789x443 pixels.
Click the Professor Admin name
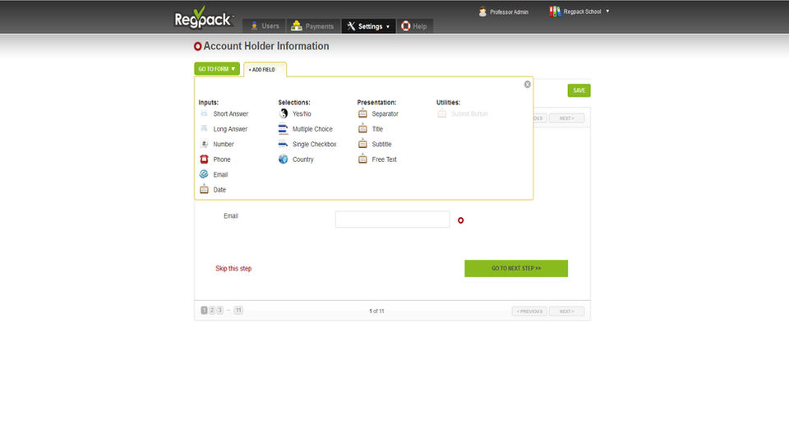coord(509,12)
